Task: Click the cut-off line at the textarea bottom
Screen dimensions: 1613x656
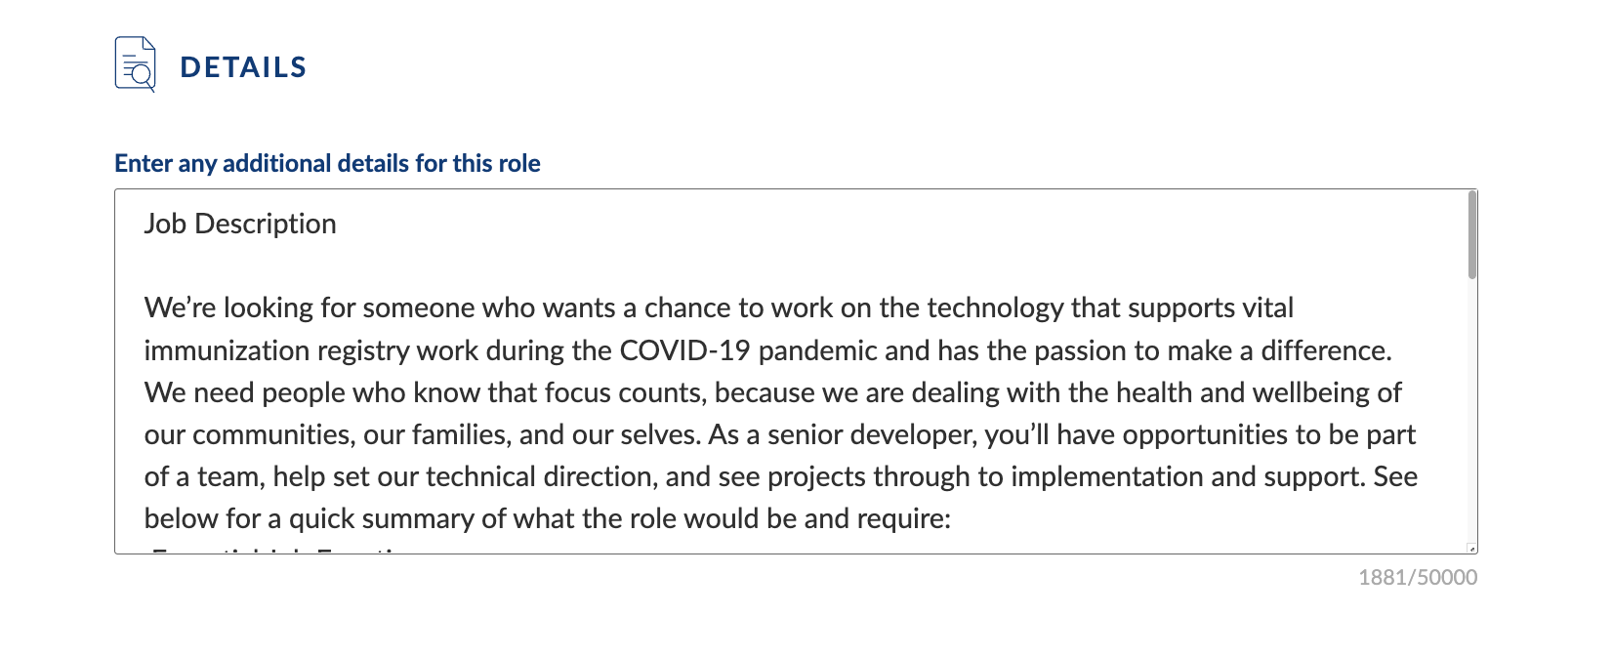Action: tap(283, 551)
